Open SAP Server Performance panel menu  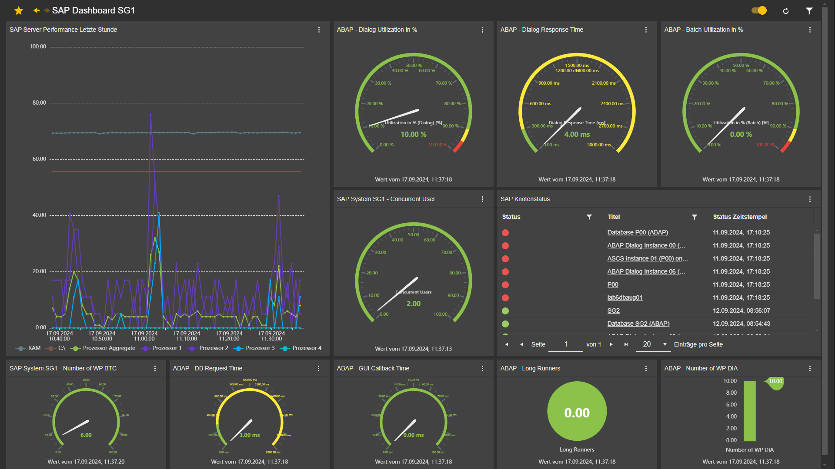[319, 30]
